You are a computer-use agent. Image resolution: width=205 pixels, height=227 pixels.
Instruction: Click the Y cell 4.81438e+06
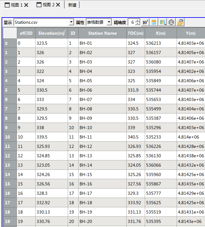(191, 156)
